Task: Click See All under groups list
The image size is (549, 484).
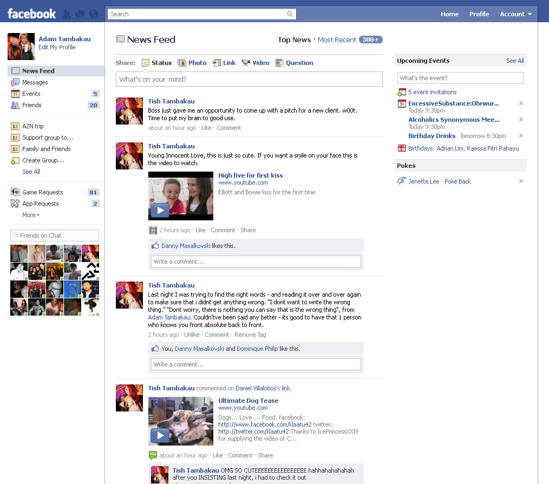Action: 31,172
